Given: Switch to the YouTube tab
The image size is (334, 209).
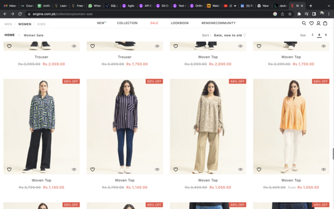Looking at the screenshot, I should pyautogui.click(x=230, y=6).
